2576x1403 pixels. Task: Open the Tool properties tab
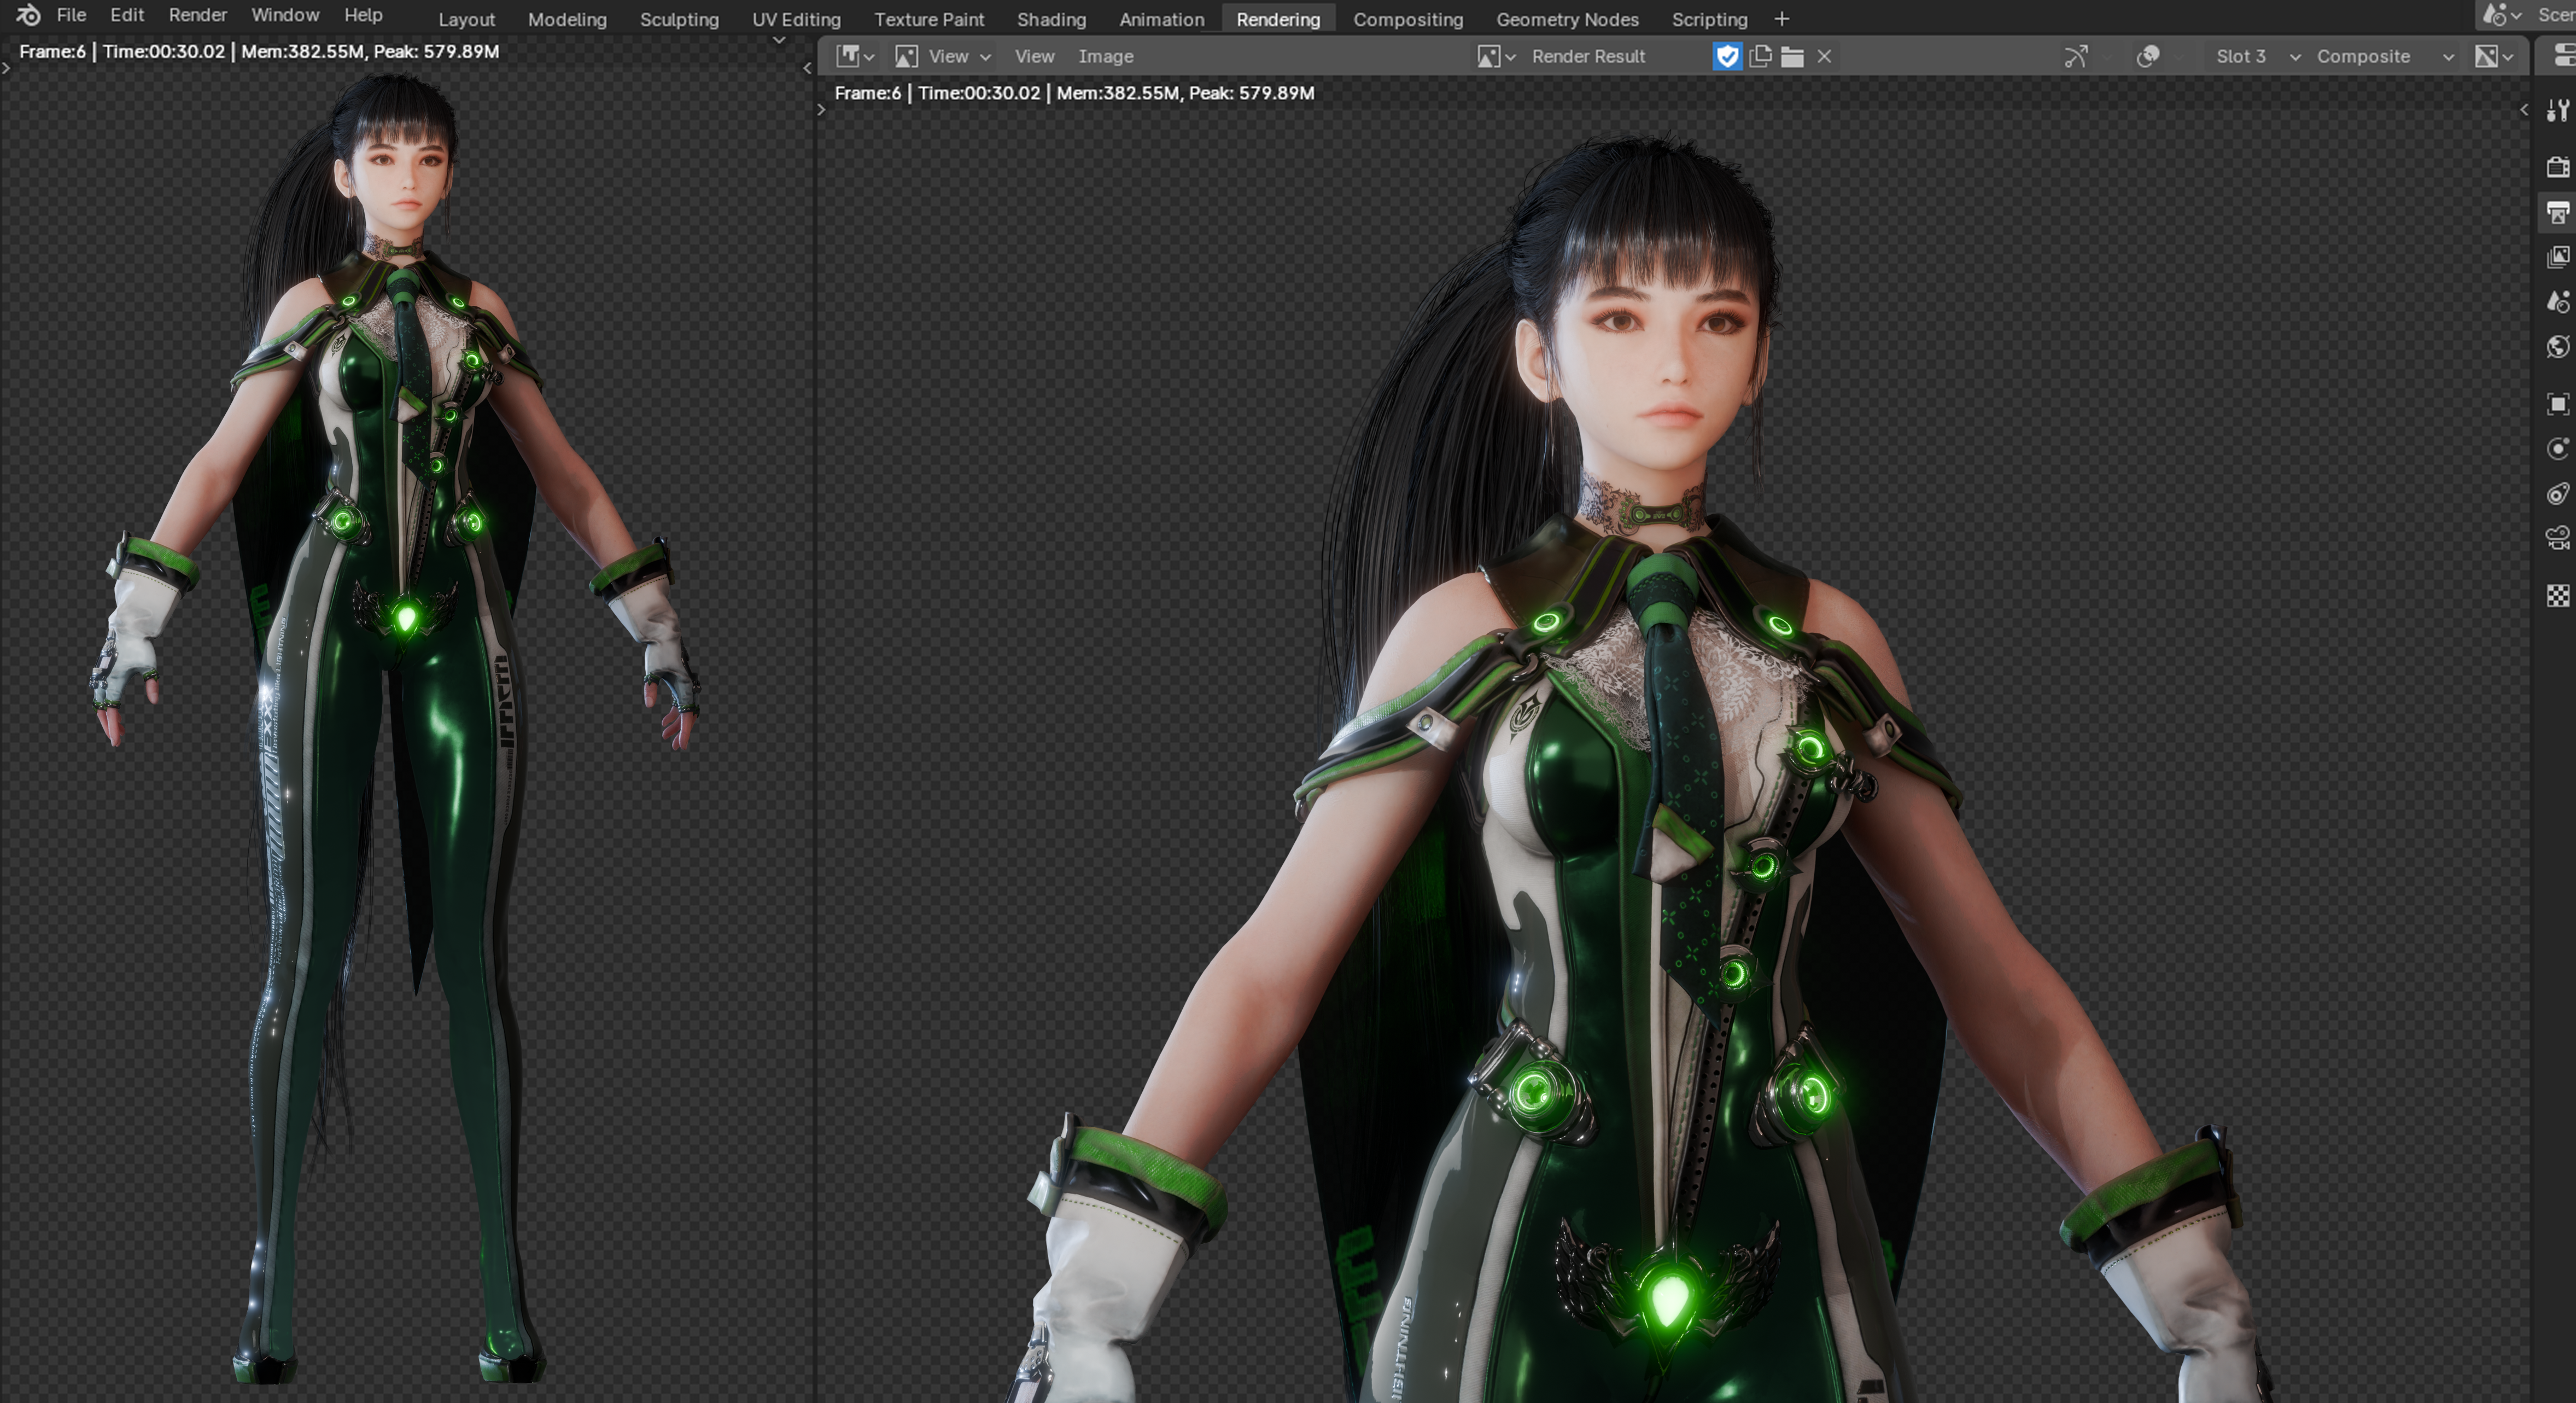[2558, 110]
